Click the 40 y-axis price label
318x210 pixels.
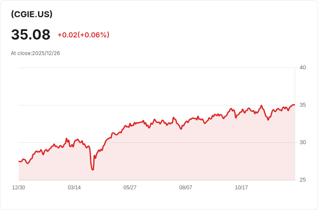(302, 68)
